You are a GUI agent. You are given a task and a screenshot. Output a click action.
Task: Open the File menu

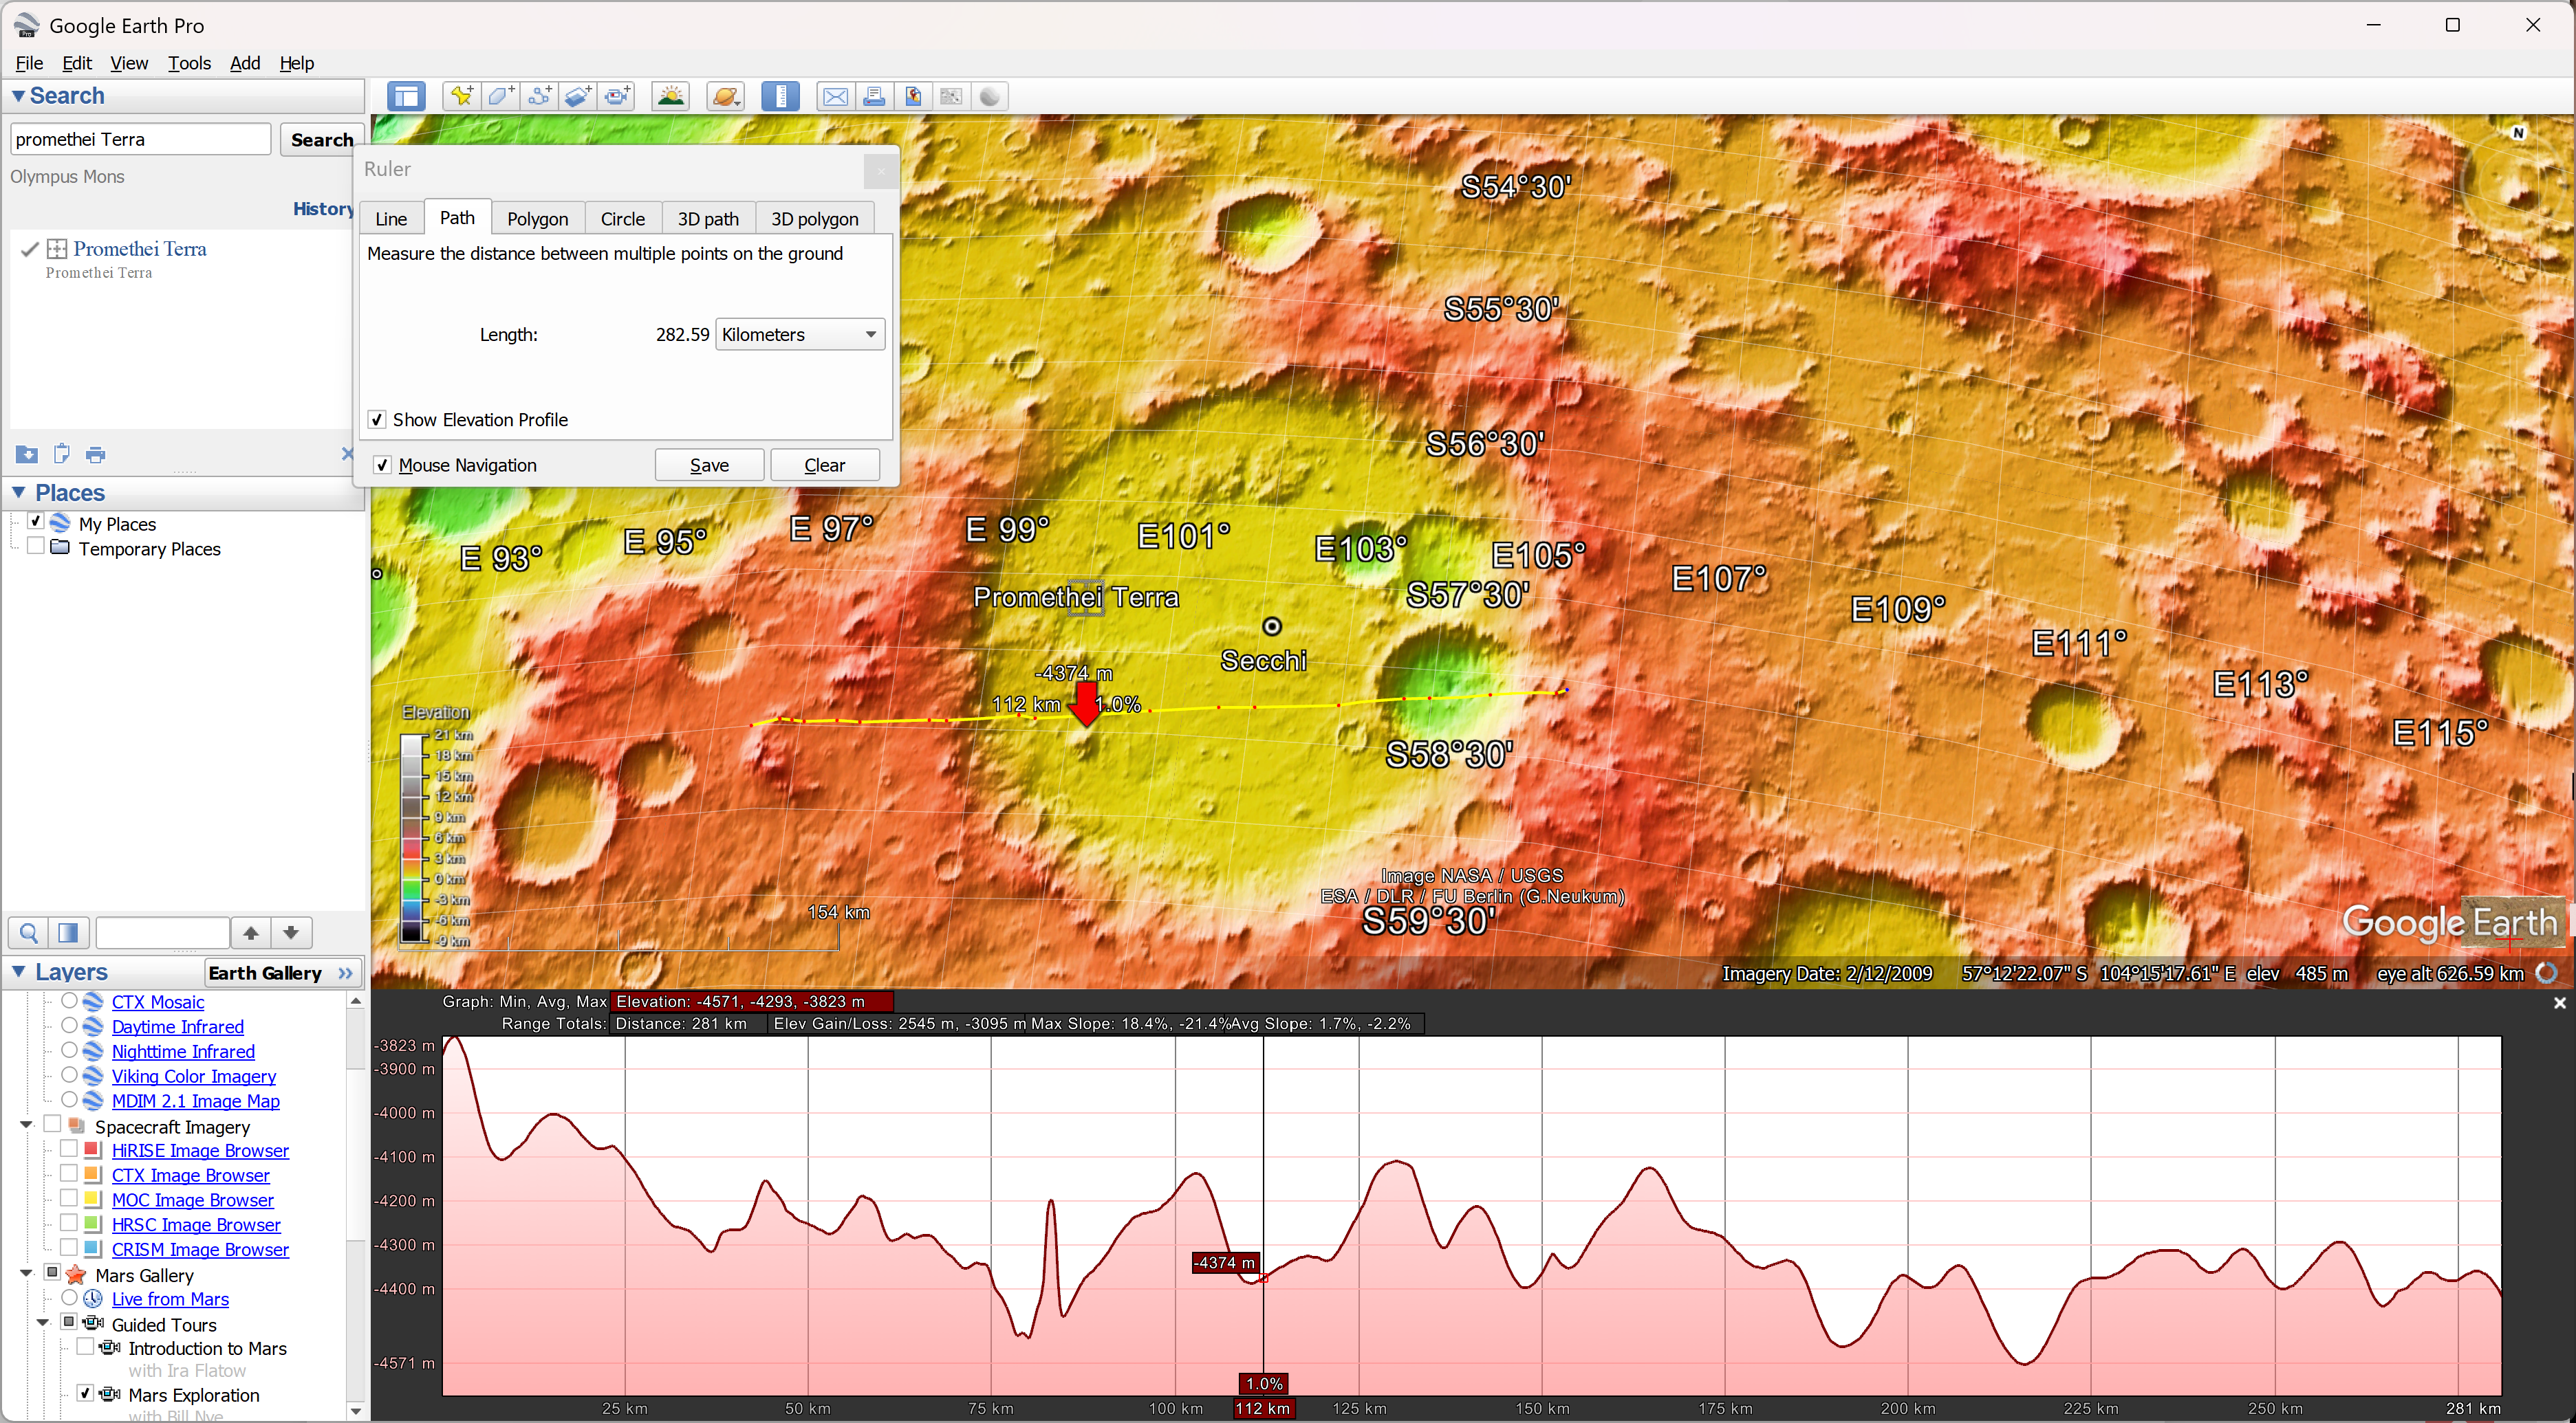pos(29,63)
